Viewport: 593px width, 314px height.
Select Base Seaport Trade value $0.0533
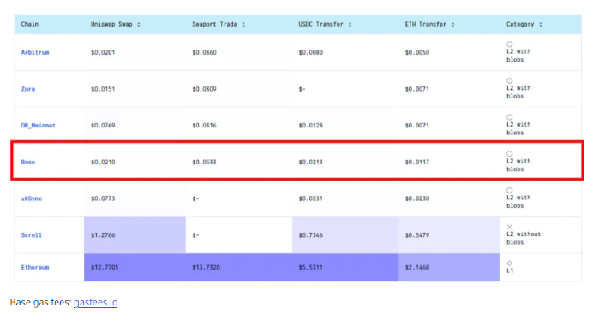[x=204, y=163]
